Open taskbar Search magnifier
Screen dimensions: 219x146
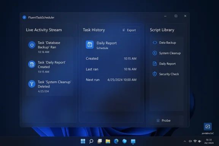tap(91, 141)
